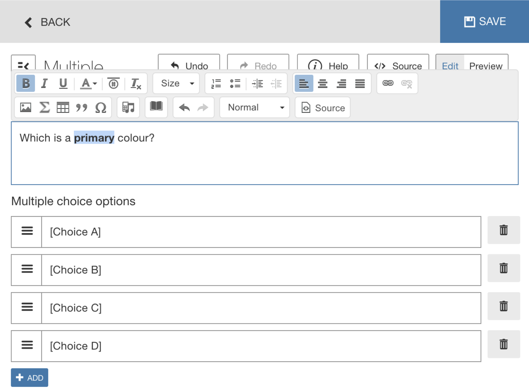Select the Edit tab

450,66
